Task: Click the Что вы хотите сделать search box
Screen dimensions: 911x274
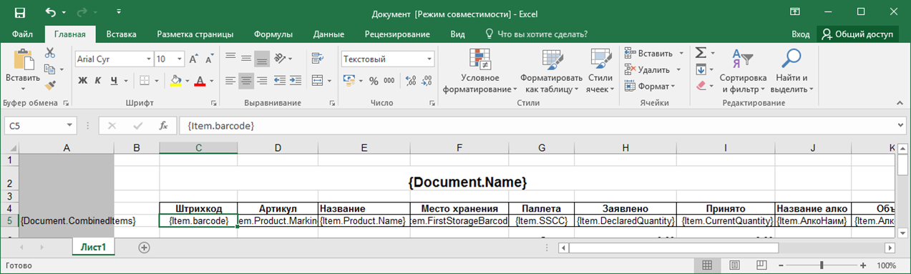Action: pyautogui.click(x=537, y=34)
